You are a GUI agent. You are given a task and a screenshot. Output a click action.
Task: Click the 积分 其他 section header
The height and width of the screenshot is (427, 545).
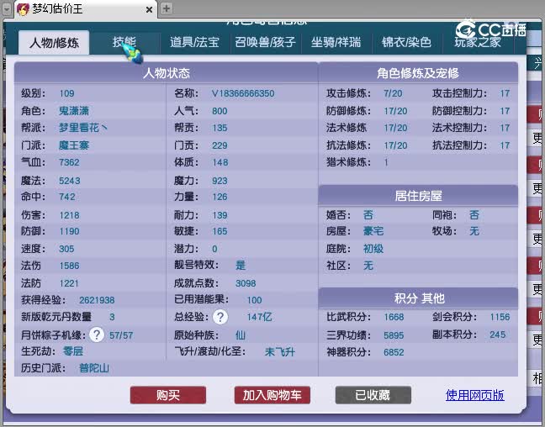[x=418, y=298]
